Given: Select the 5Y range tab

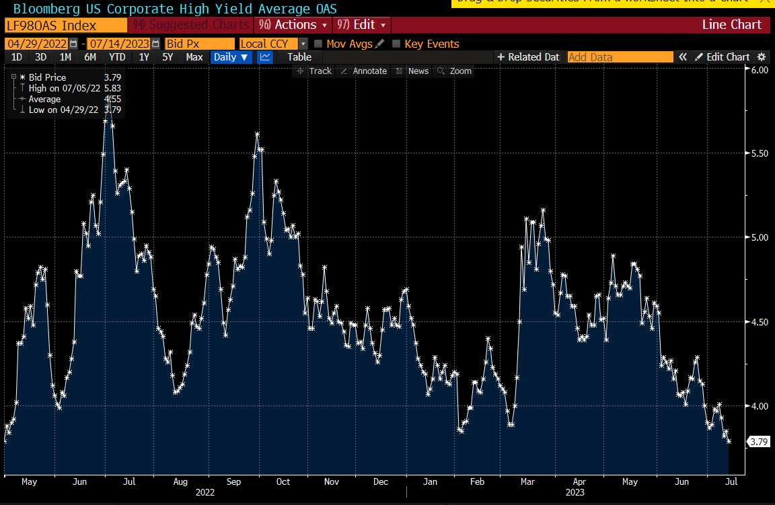Looking at the screenshot, I should tap(168, 57).
